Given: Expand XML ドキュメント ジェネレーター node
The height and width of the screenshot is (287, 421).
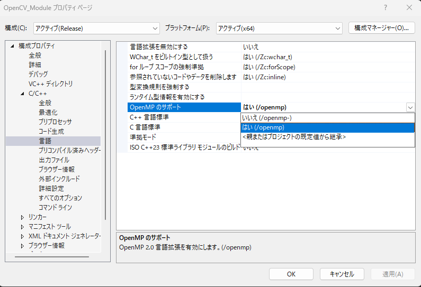Looking at the screenshot, I should [22, 236].
